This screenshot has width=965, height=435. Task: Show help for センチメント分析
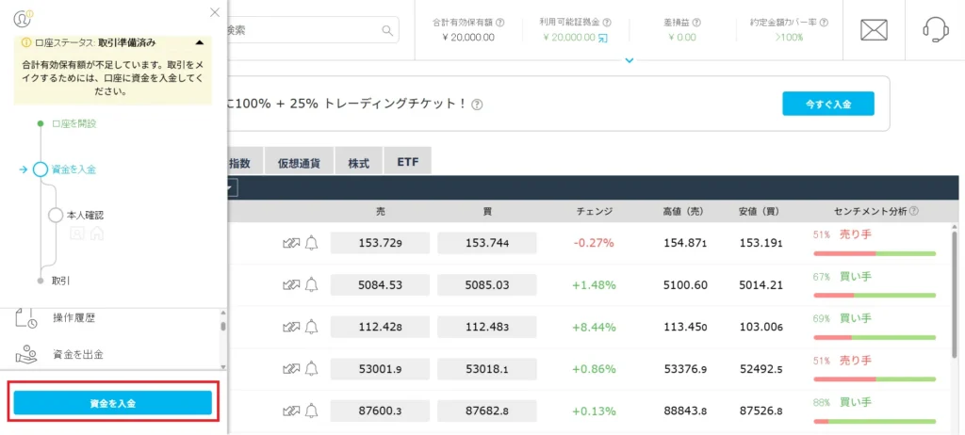pyautogui.click(x=914, y=211)
